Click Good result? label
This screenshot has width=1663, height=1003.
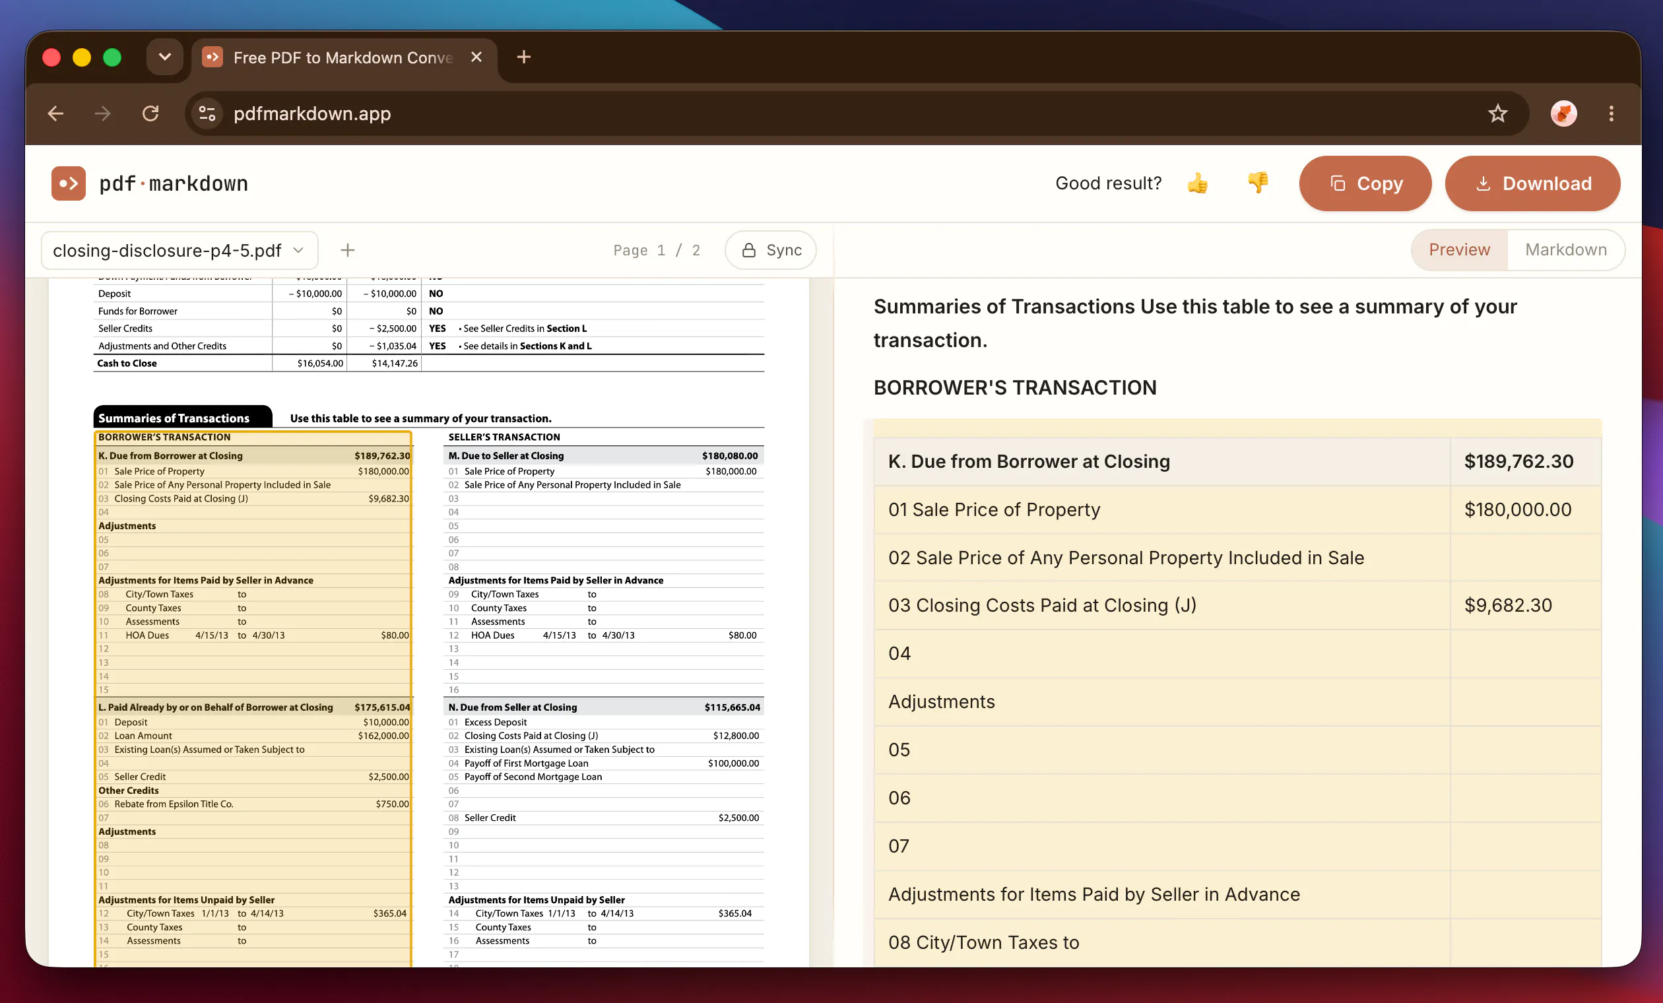point(1108,183)
